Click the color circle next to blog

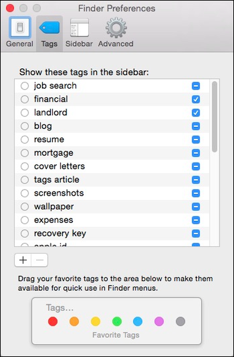(x=25, y=126)
